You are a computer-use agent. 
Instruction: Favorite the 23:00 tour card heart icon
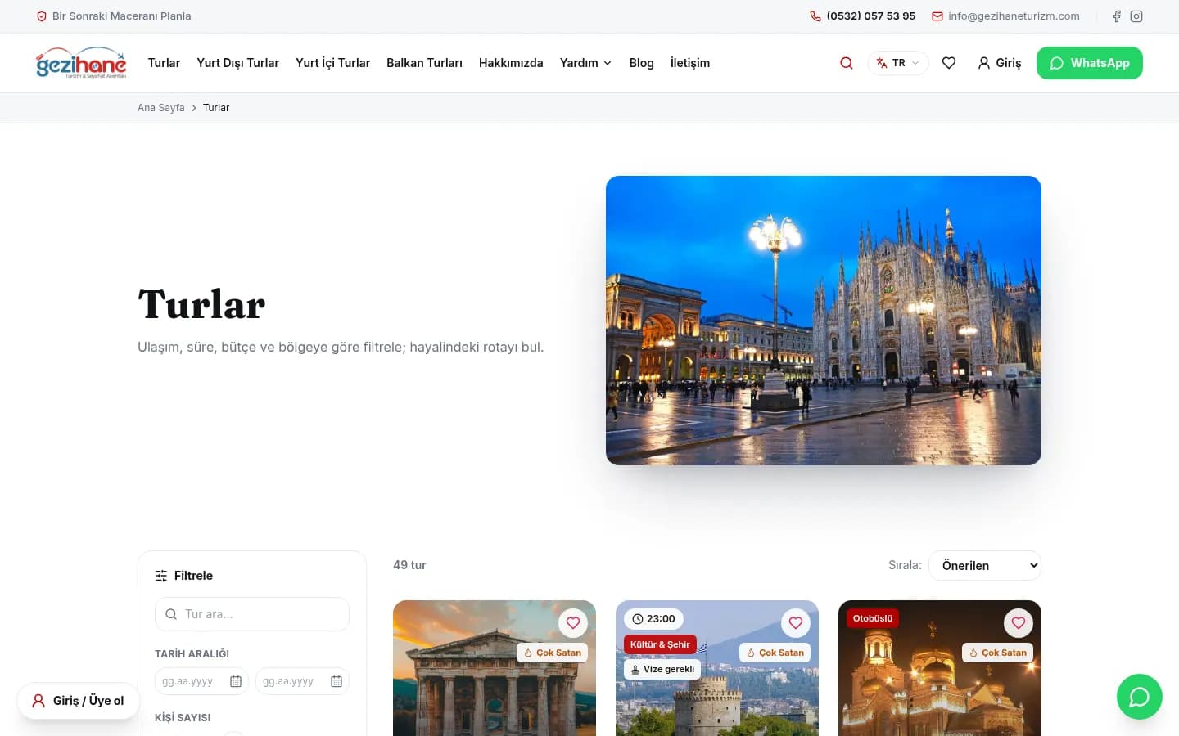796,623
